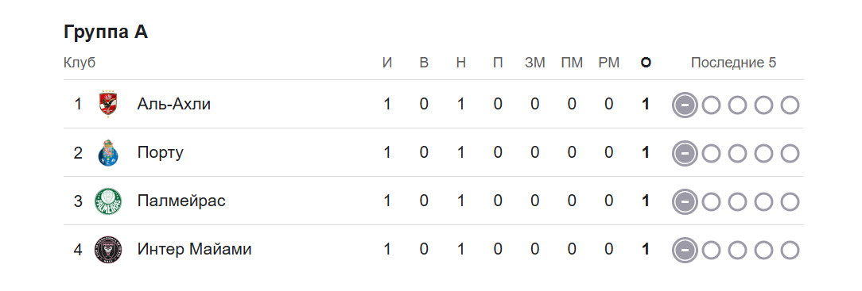Image resolution: width=862 pixels, height=291 pixels.
Task: Click the Inter Miami club crest icon
Action: [108, 249]
